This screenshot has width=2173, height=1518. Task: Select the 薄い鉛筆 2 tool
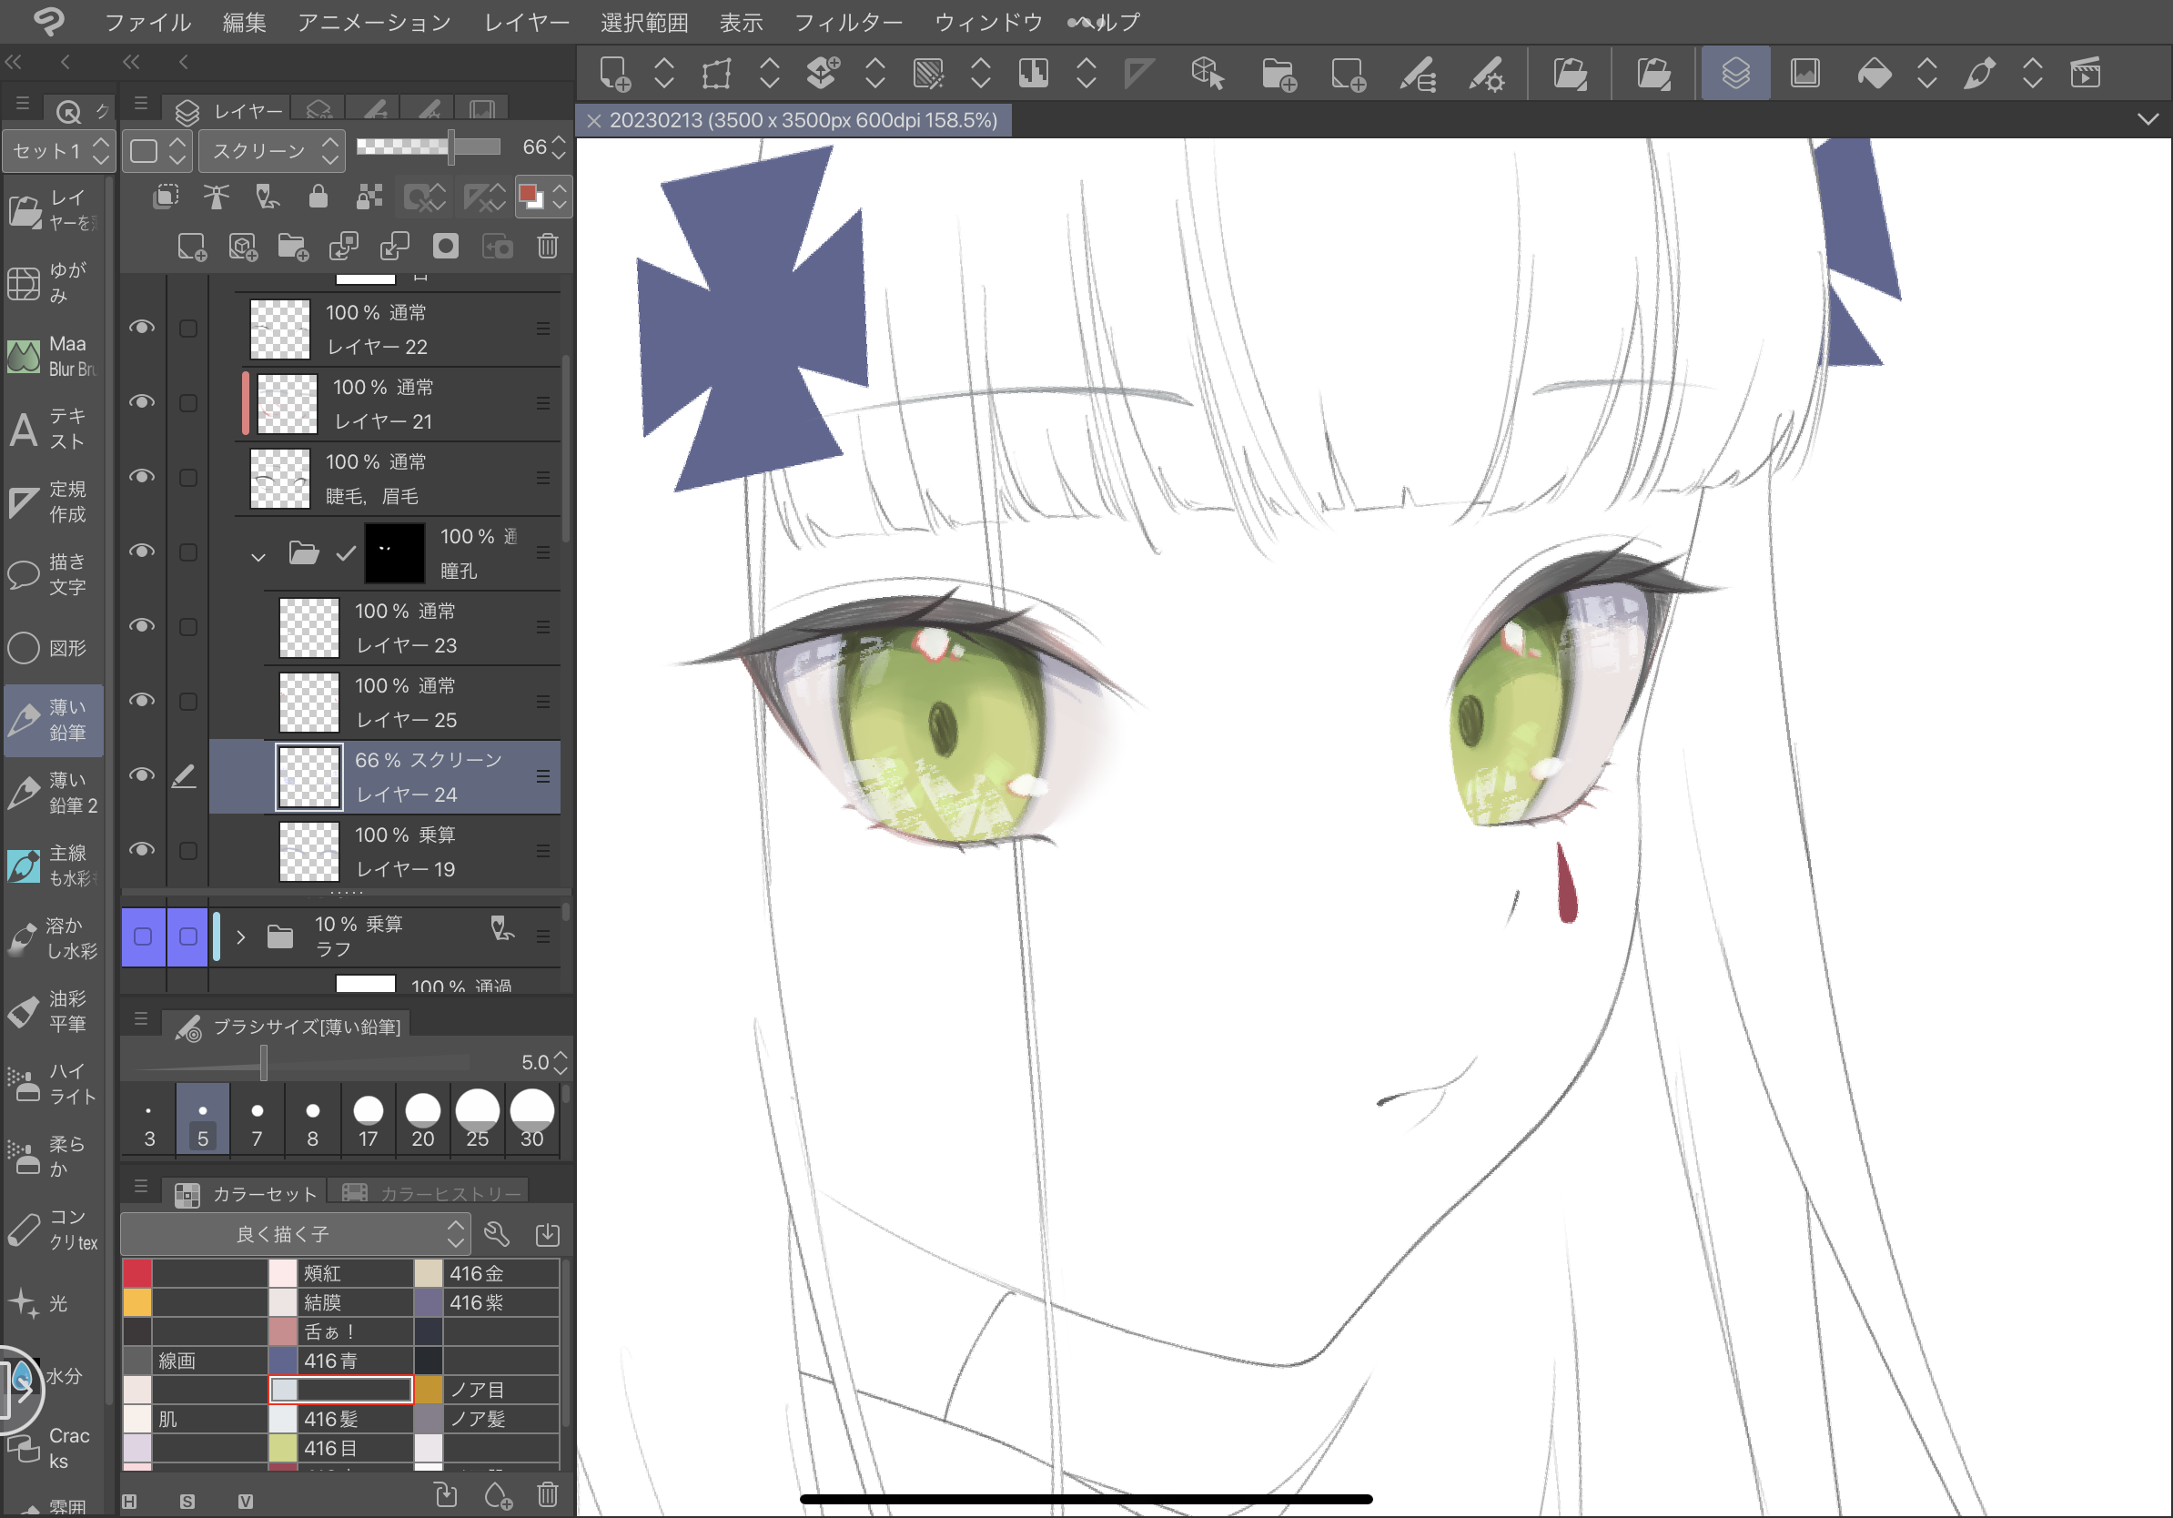pyautogui.click(x=54, y=793)
